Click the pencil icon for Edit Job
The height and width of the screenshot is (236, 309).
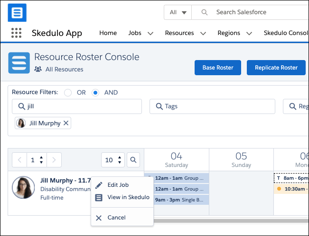coord(99,185)
